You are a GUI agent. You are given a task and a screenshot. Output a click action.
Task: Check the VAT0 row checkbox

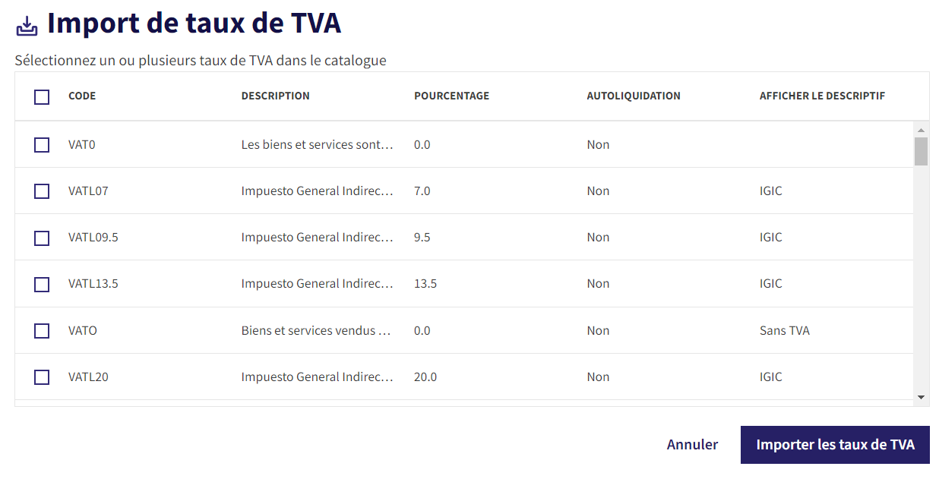42,144
